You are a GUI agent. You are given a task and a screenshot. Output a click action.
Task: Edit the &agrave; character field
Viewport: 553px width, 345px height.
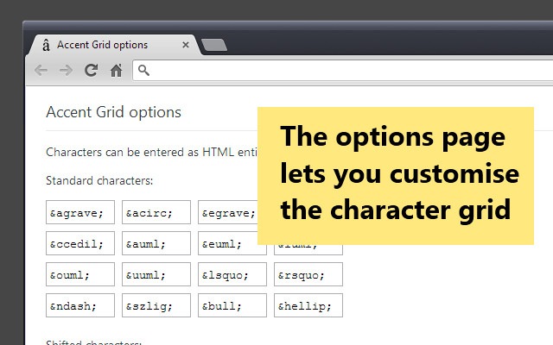pos(80,212)
